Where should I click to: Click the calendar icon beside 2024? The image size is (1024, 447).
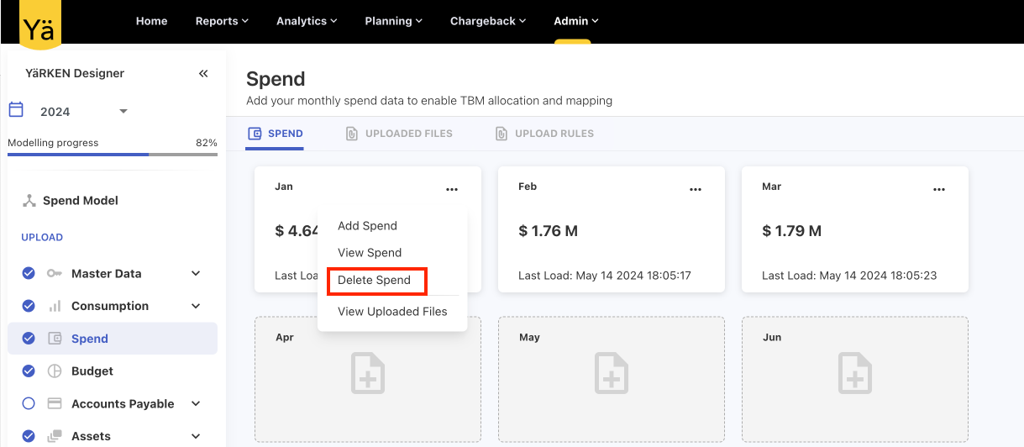16,110
